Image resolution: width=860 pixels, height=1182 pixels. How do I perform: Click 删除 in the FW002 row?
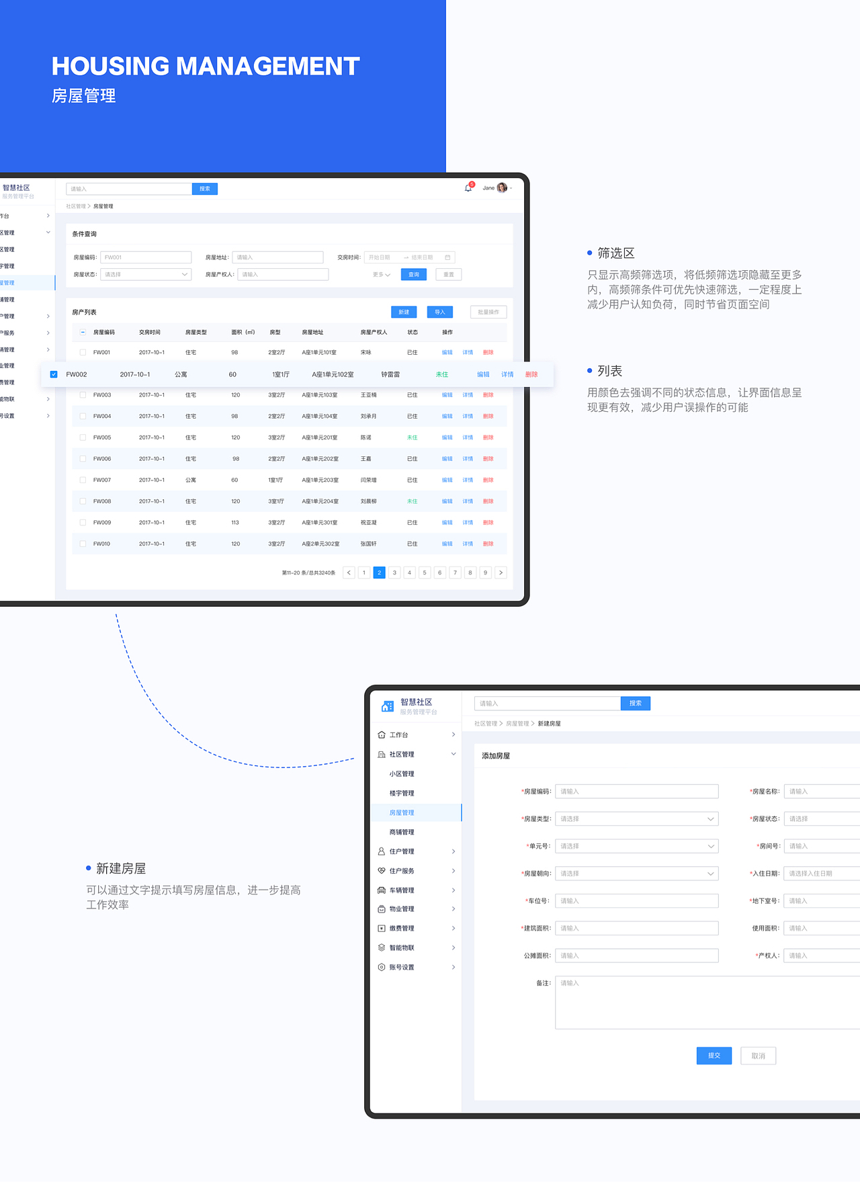531,374
